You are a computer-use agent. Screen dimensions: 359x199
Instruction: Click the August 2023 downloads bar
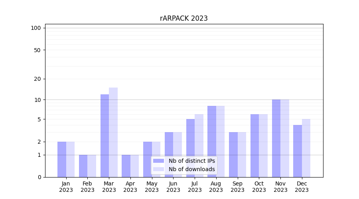pos(220,141)
